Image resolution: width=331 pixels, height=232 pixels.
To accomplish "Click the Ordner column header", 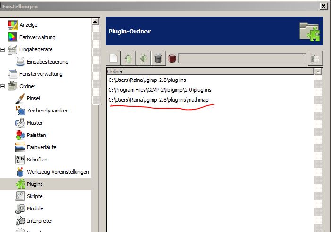I will coord(210,72).
